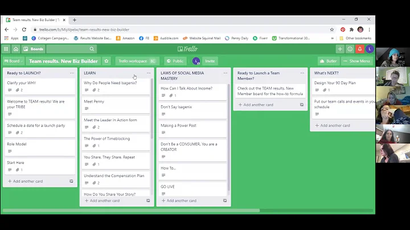Open the information icon in Trello header
410x230 pixels.
click(x=350, y=49)
